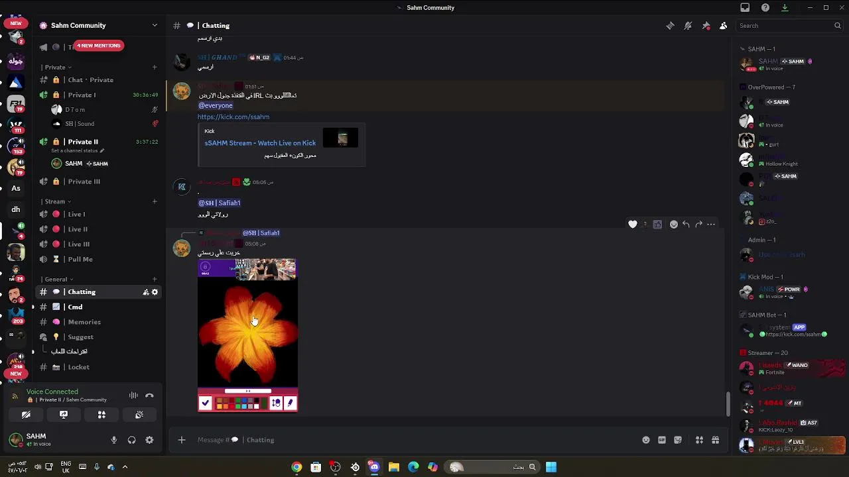
Task: Click the message attachment plus button
Action: point(182,440)
